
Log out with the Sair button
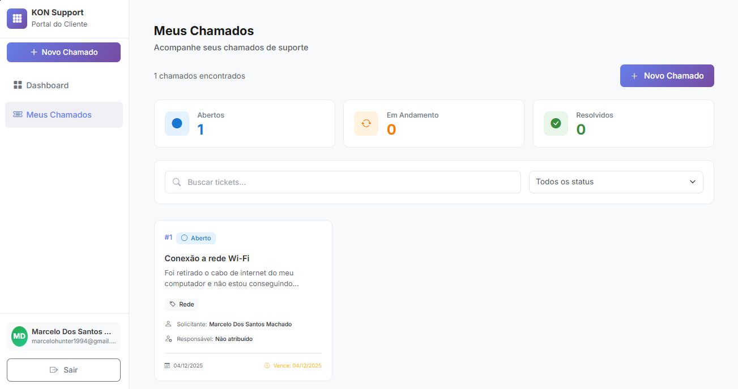pos(63,370)
